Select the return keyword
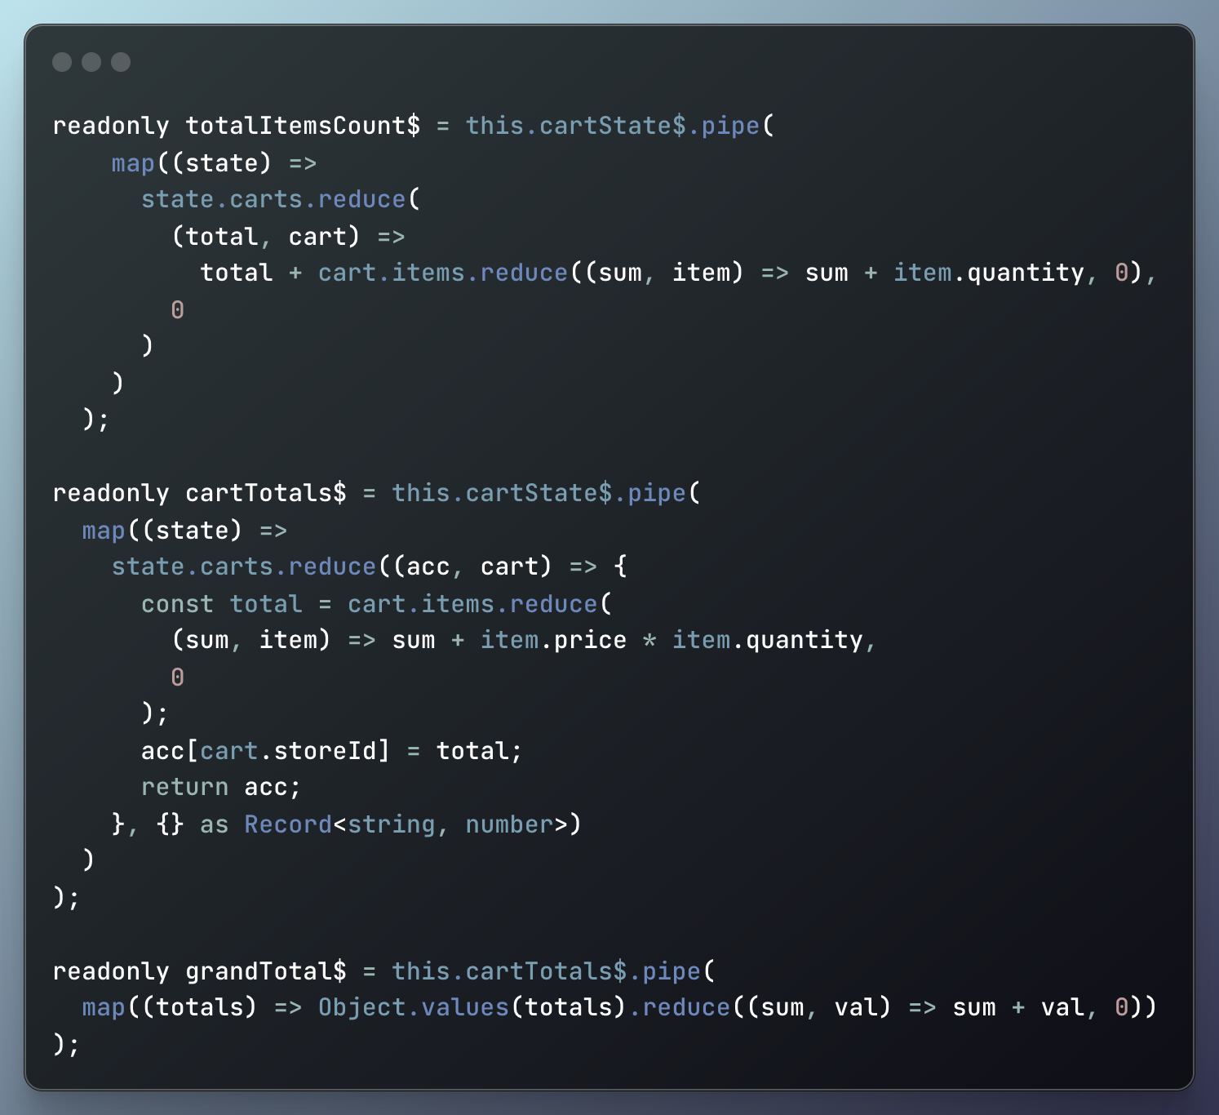Image resolution: width=1219 pixels, height=1115 pixels. point(184,788)
